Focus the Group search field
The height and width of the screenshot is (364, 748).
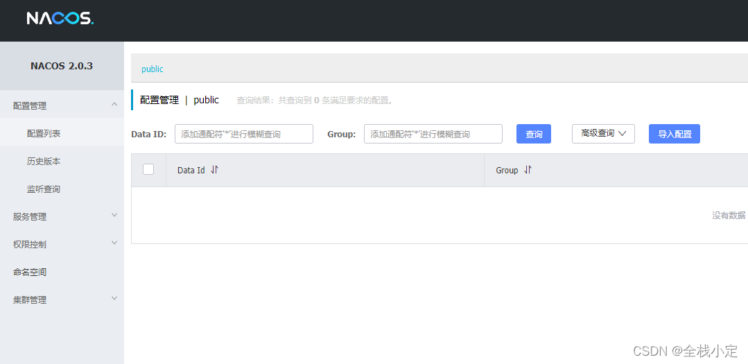click(x=433, y=134)
